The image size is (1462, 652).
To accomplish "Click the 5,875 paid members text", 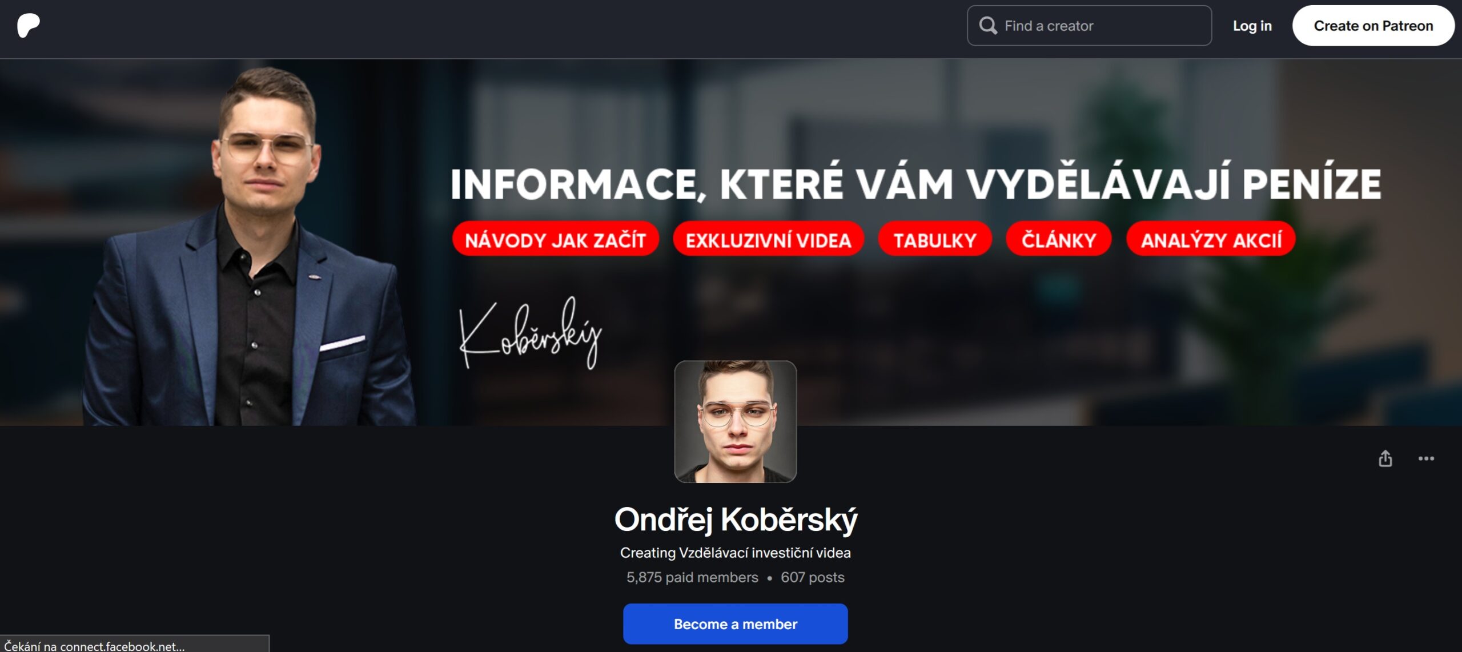I will tap(692, 577).
